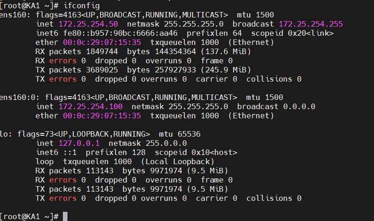The image size is (374, 221).
Task: Click bytes value 144354364
Action: pos(175,51)
